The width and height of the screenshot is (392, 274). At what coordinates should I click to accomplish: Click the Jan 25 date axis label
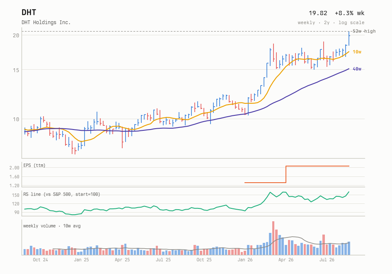[x=81, y=260]
